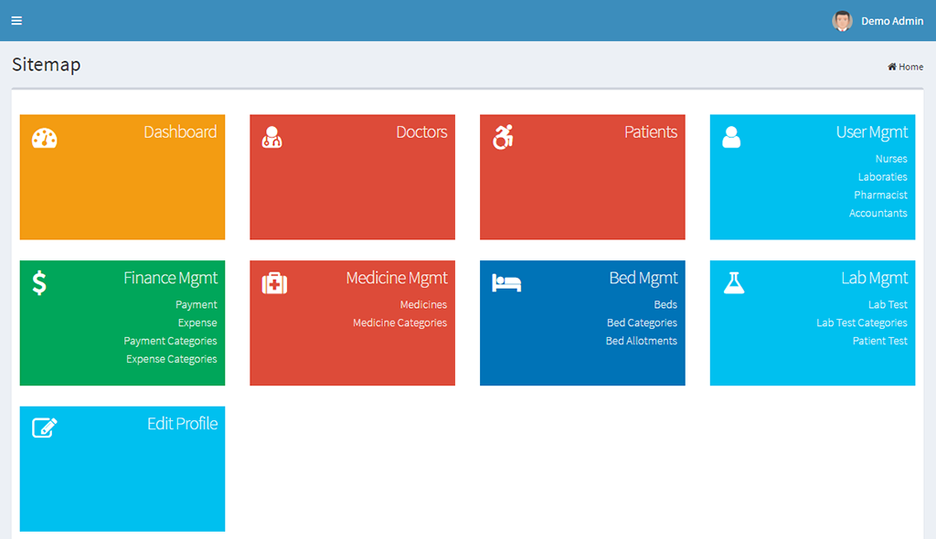
Task: Toggle the hamburger sidebar menu
Action: [16, 21]
